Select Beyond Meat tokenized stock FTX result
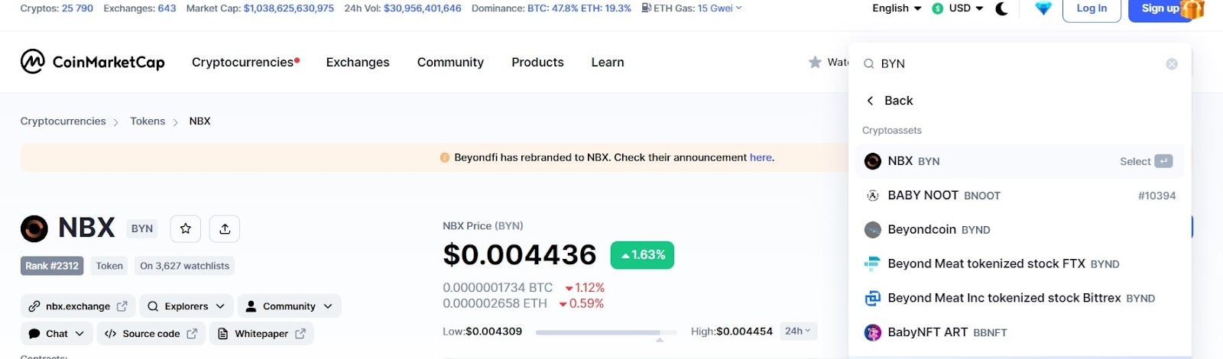 [x=1020, y=264]
